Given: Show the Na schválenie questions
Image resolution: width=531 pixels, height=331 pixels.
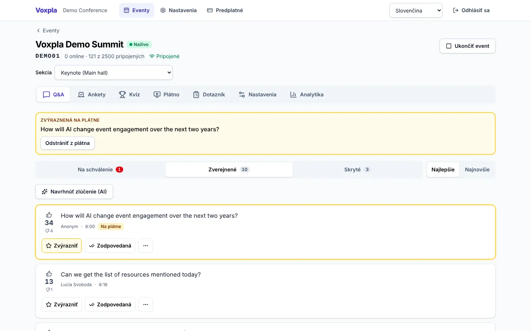Looking at the screenshot, I should [100, 170].
